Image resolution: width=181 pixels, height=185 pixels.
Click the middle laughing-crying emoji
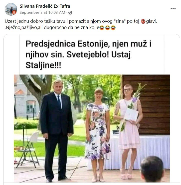(x=107, y=28)
